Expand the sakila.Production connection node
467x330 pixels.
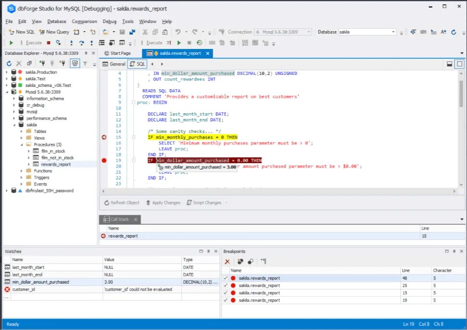coord(7,72)
